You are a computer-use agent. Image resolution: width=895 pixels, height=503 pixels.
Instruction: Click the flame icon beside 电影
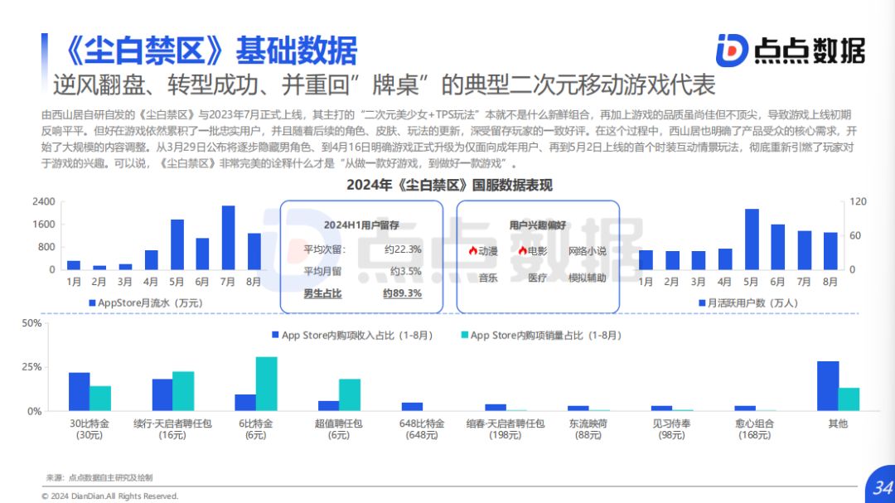pos(522,250)
